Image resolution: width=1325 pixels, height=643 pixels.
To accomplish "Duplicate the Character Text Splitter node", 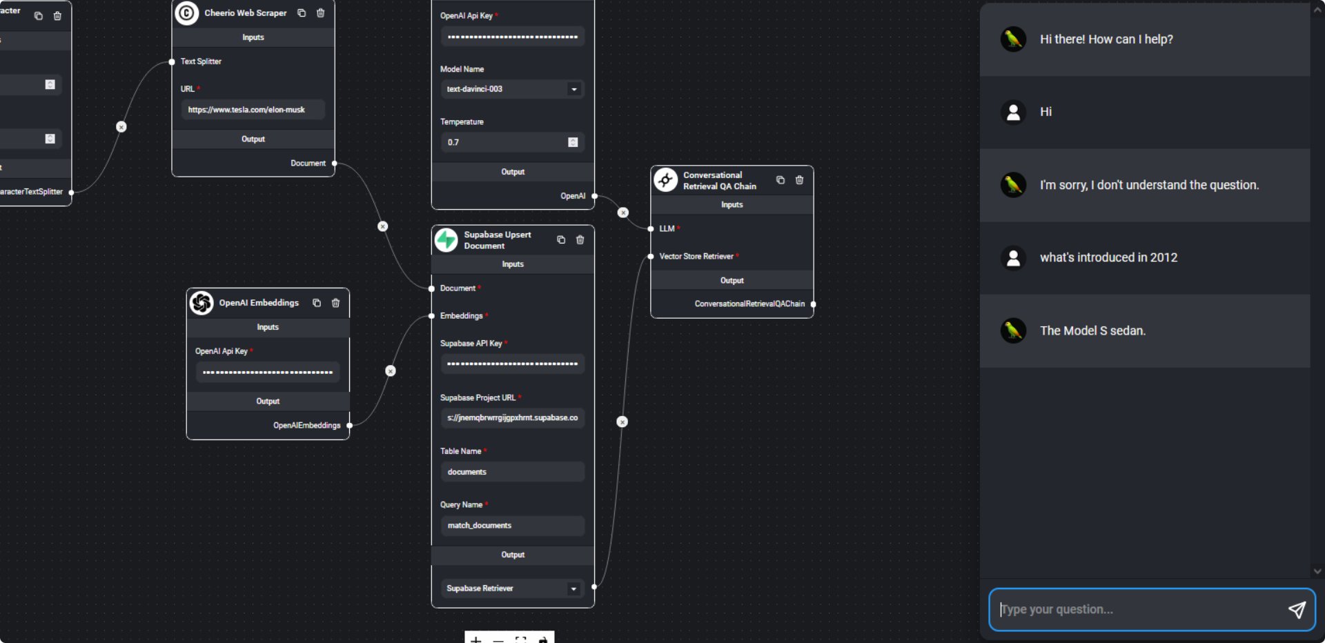I will 39,16.
